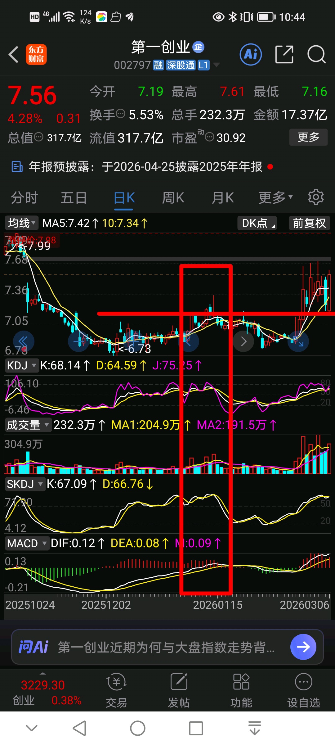The height and width of the screenshot is (745, 335).
Task: Tap the L1 quote level badge
Action: tap(203, 65)
